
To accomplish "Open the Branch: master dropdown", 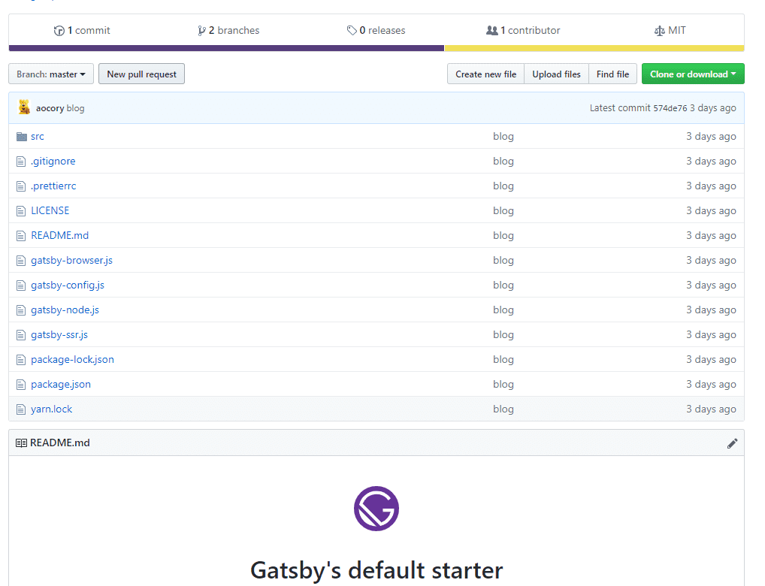I will (51, 74).
